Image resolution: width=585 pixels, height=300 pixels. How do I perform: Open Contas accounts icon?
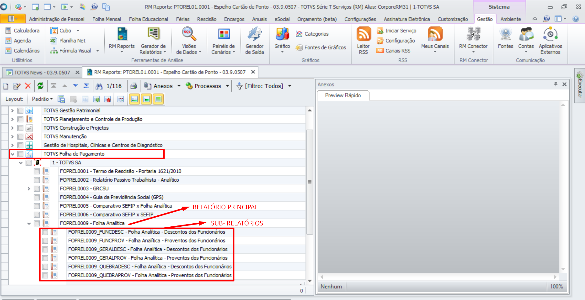[526, 40]
